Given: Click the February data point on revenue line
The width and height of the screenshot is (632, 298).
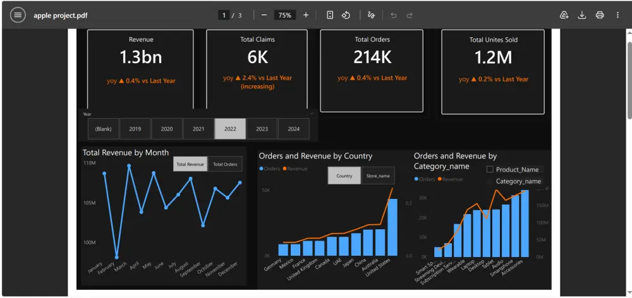Looking at the screenshot, I should tap(117, 257).
